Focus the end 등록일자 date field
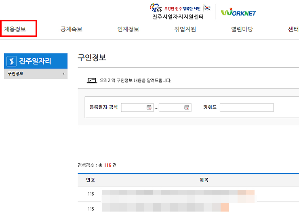The height and width of the screenshot is (214, 299). pyautogui.click(x=175, y=108)
